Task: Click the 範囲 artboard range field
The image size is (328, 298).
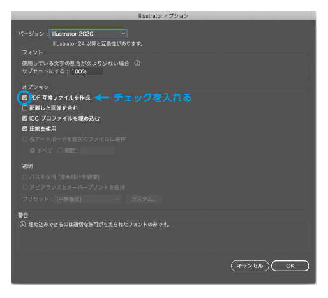Action: (98, 151)
